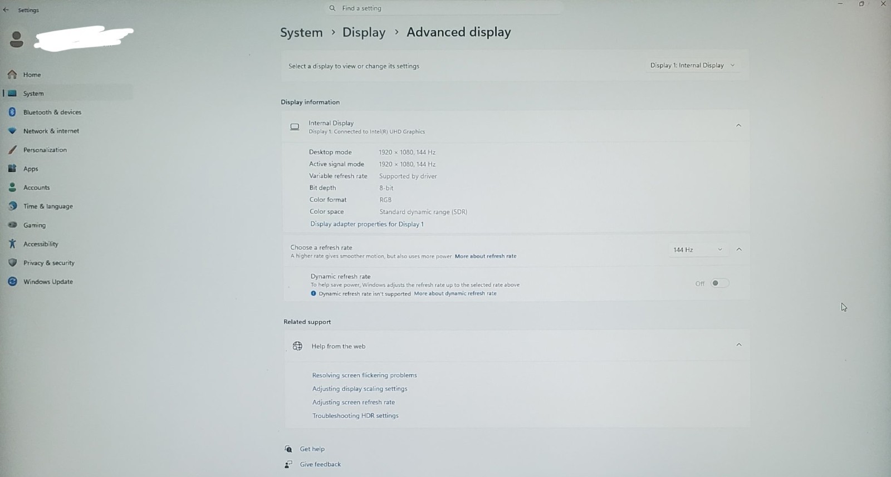Click 'Dynamic refresh rate isn't supported' text
This screenshot has width=891, height=477.
click(x=365, y=293)
